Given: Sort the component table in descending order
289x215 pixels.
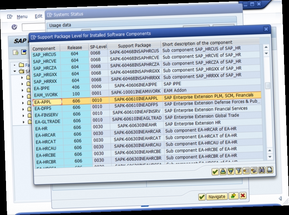Looking at the screenshot, I should tap(231, 171).
